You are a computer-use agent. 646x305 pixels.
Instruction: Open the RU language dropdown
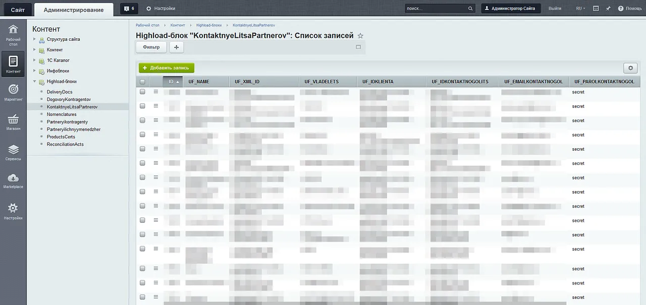[580, 9]
